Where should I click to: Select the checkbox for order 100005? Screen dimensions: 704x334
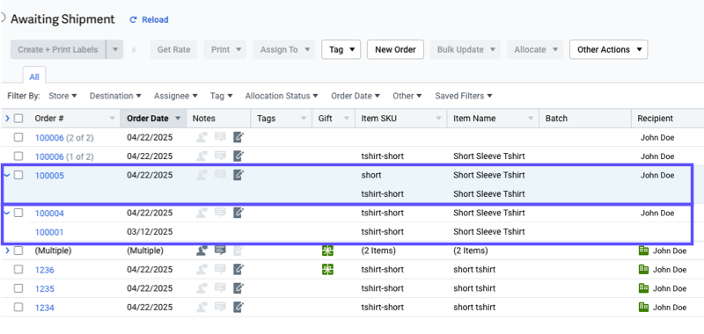point(18,175)
